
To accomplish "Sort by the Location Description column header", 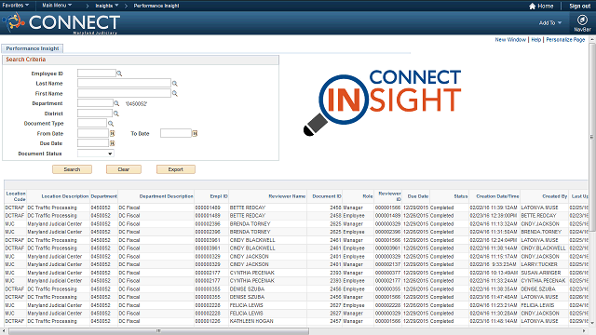I will 64,196.
